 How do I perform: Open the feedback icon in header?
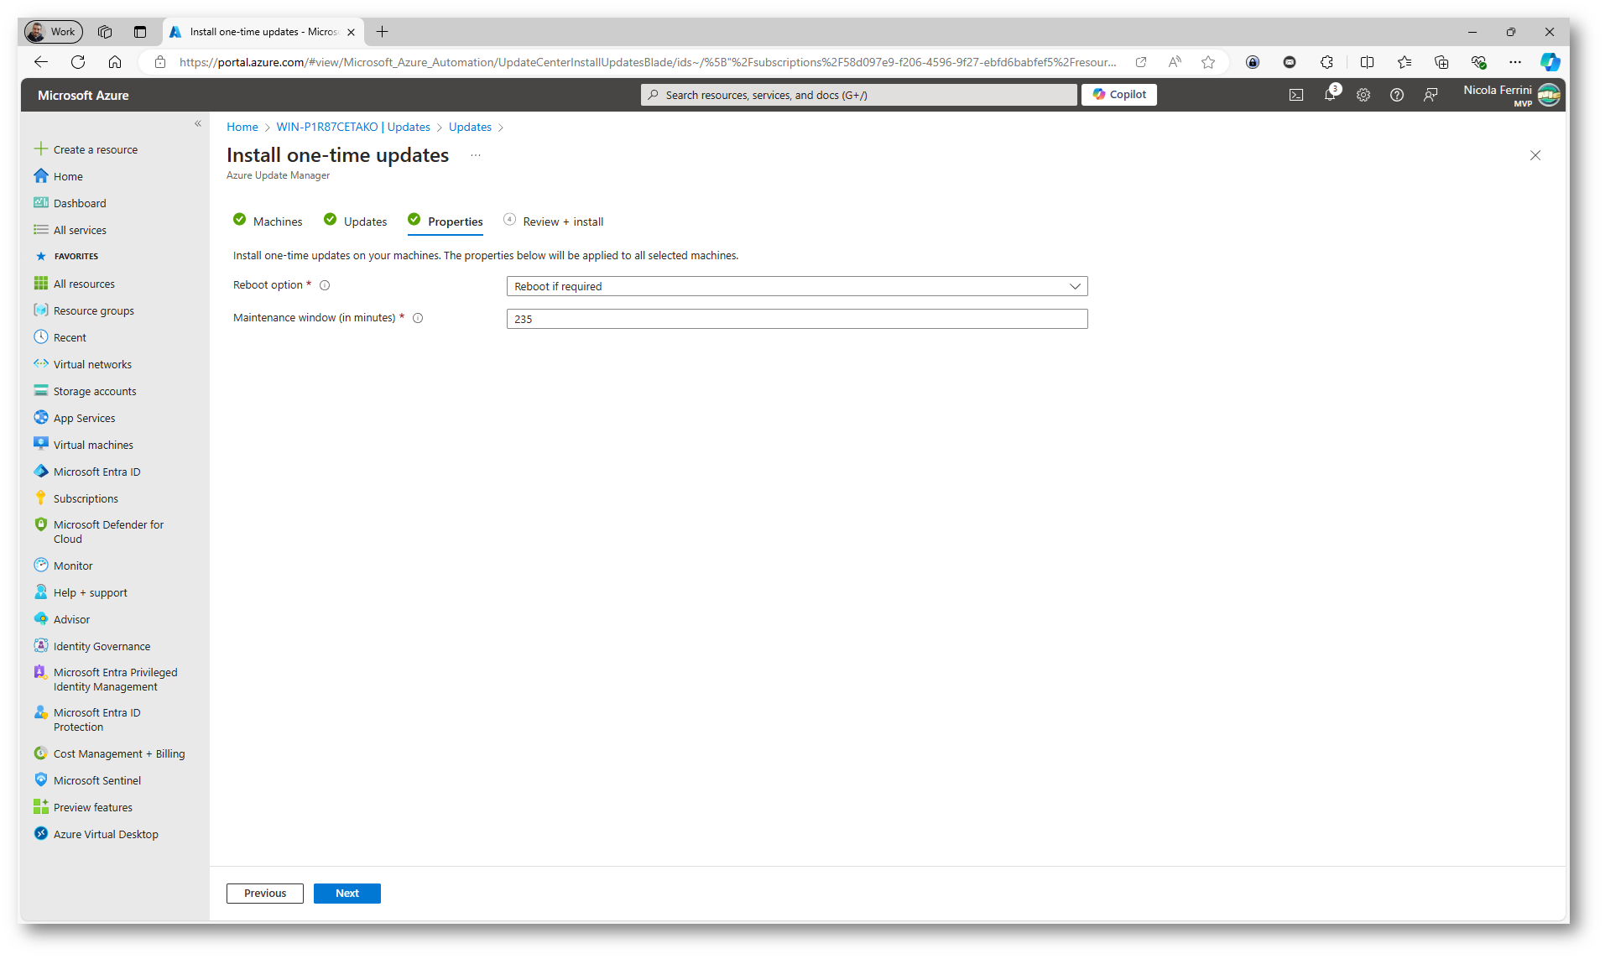(x=1430, y=95)
